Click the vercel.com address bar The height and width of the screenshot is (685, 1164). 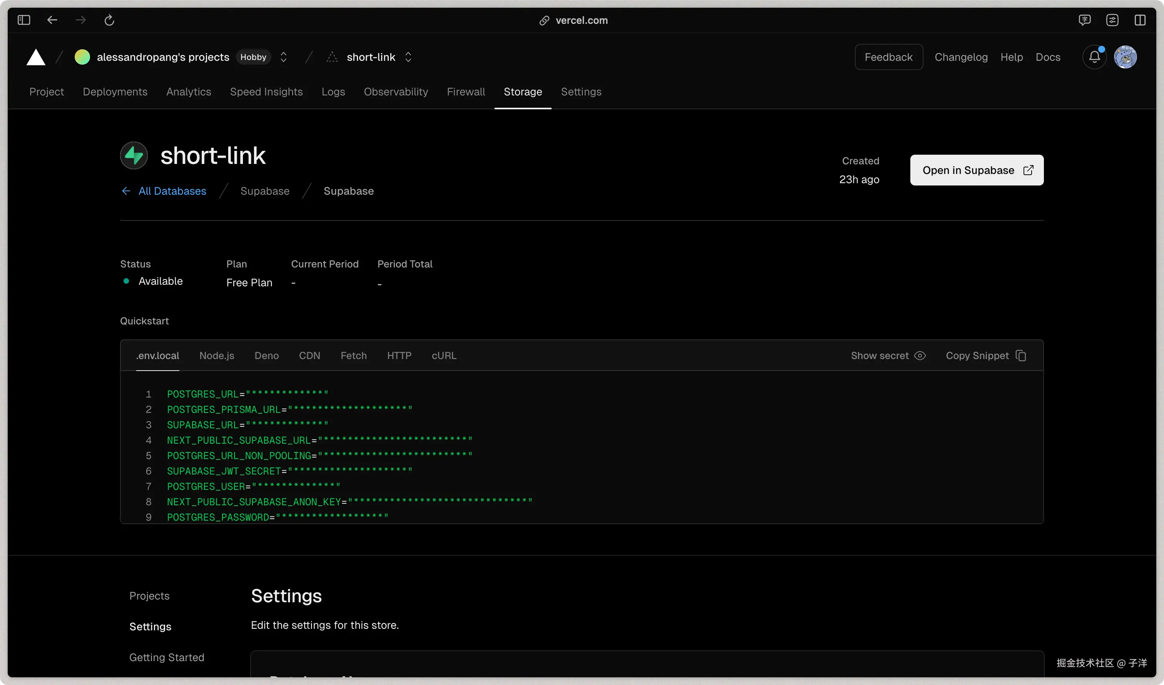pos(582,20)
